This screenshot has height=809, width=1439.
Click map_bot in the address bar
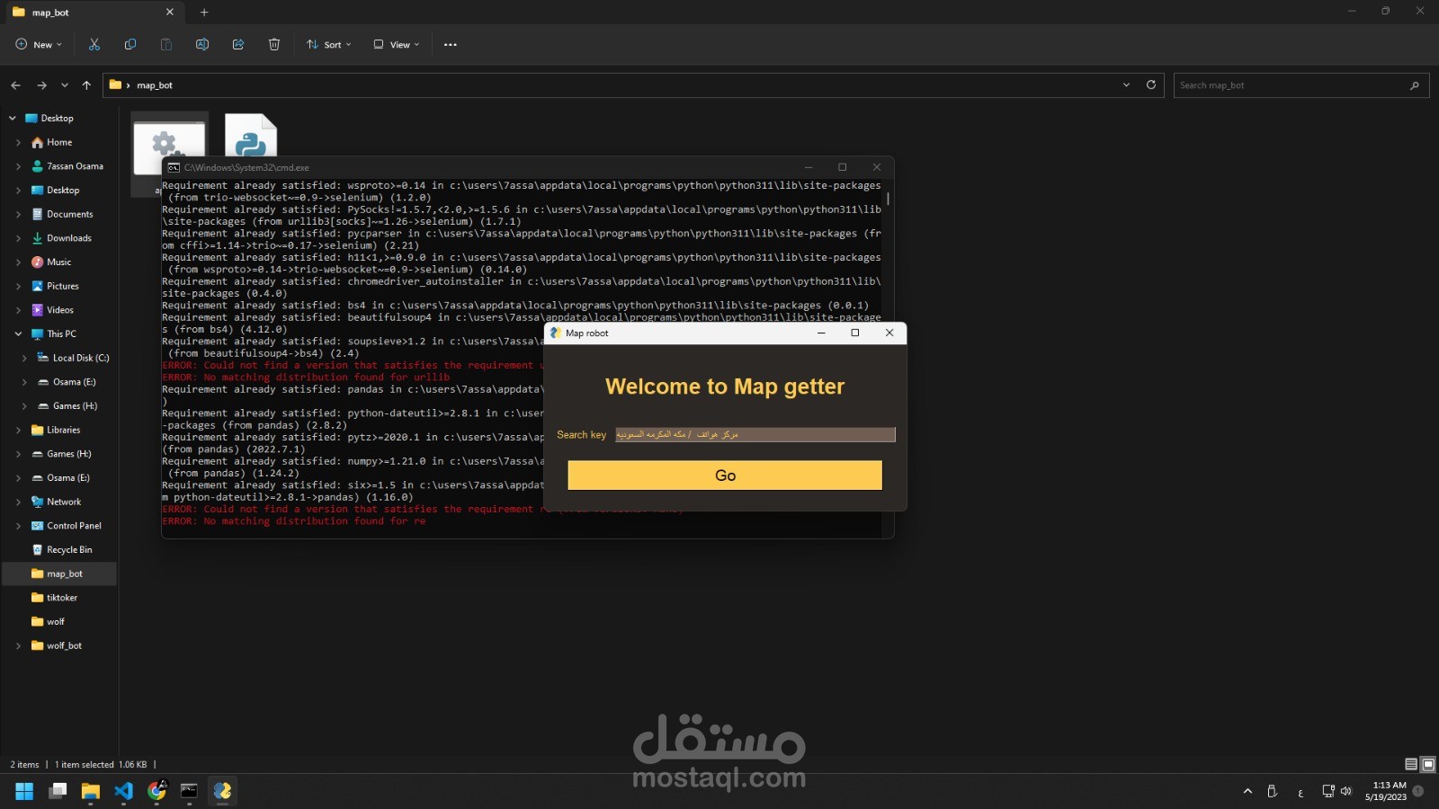click(x=155, y=85)
